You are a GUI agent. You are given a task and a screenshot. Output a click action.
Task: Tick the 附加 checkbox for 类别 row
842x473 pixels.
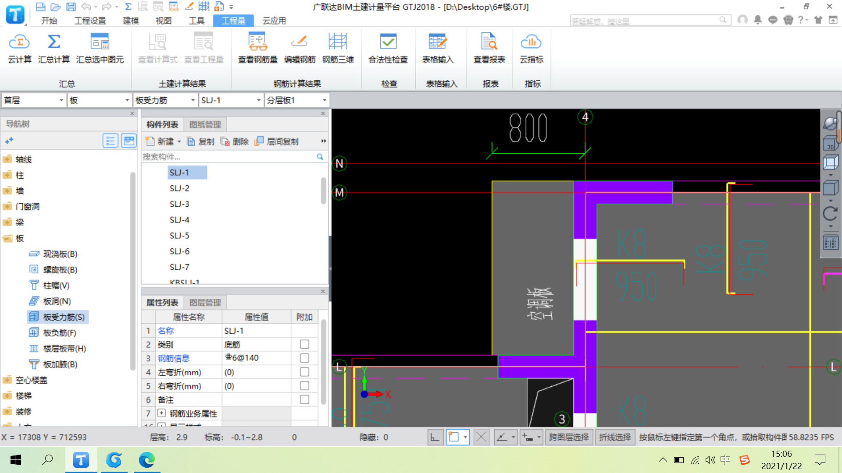coord(304,344)
